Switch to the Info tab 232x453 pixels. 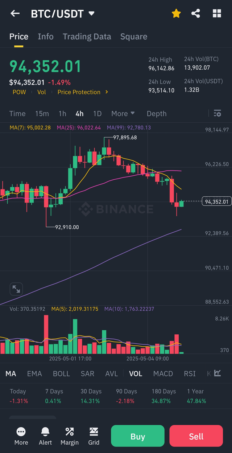pyautogui.click(x=46, y=37)
